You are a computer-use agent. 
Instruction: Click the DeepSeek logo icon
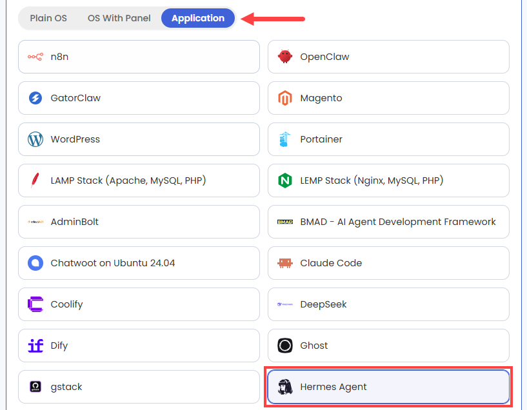coord(285,304)
